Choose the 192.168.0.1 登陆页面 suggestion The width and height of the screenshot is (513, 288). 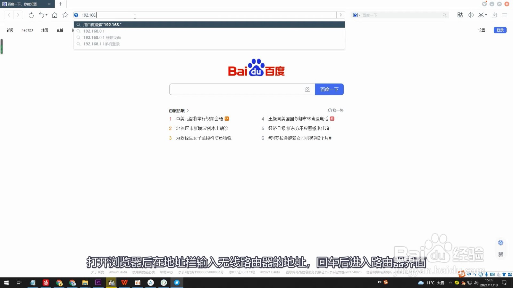(209, 37)
